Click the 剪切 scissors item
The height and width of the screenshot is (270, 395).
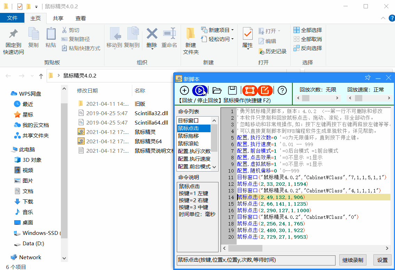click(x=71, y=30)
